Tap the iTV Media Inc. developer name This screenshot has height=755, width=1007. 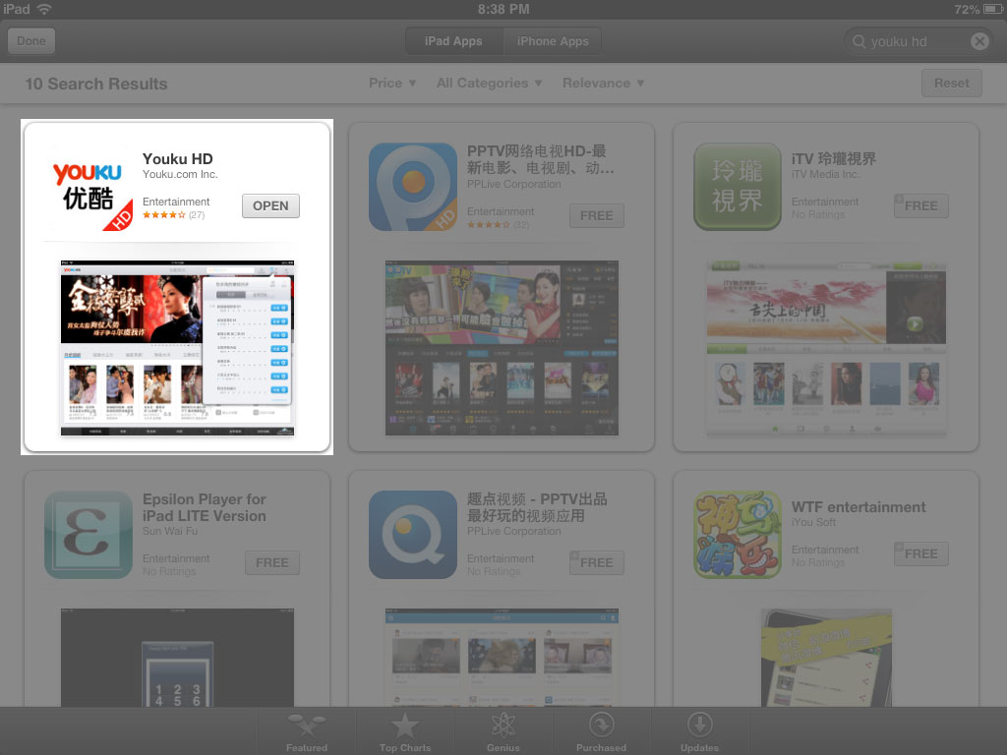pos(825,174)
